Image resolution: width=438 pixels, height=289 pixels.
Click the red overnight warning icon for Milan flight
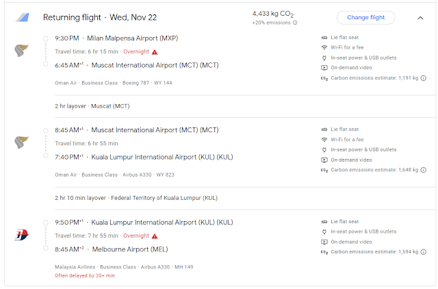pos(155,51)
